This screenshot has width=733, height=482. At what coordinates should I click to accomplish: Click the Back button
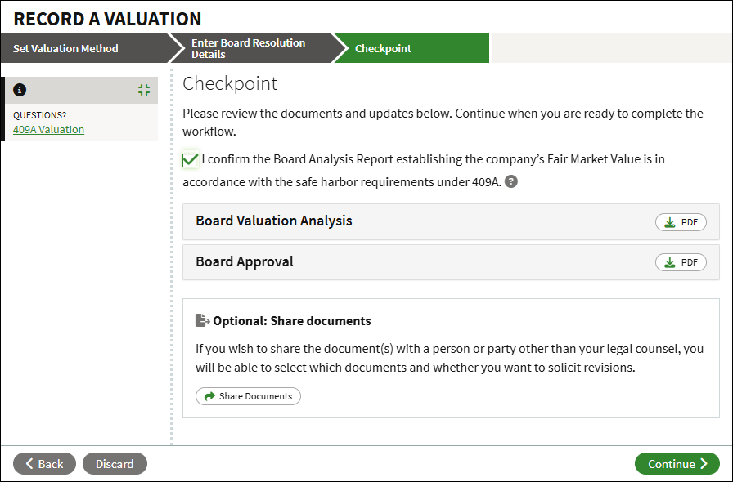[44, 464]
